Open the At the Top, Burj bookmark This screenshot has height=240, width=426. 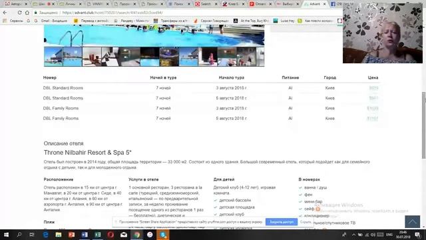pyautogui.click(x=252, y=21)
